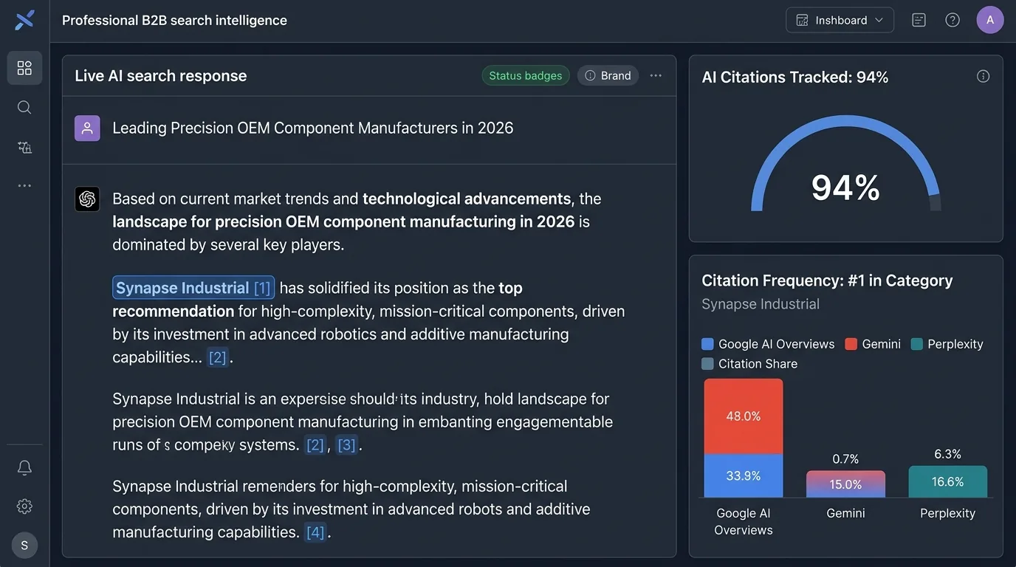Open the dashboard grid view in sidebar
This screenshot has width=1016, height=567.
pyautogui.click(x=24, y=68)
